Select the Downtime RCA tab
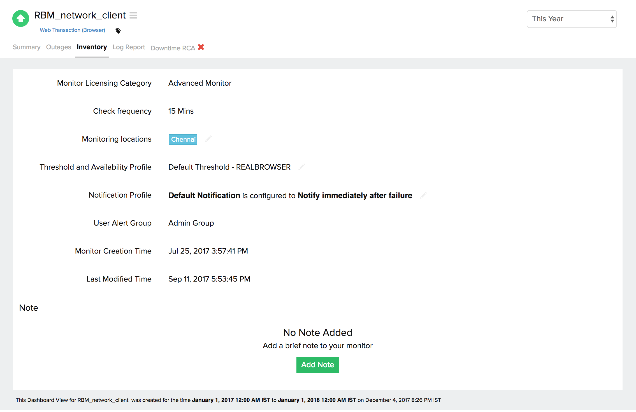Image resolution: width=636 pixels, height=412 pixels. click(x=173, y=48)
